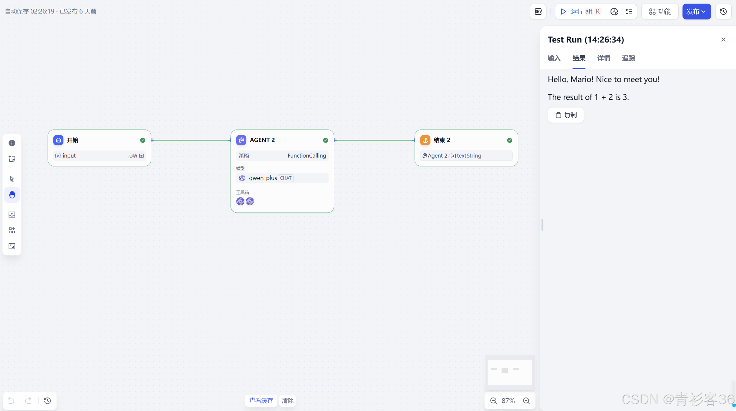736x411 pixels.
Task: Click the minimap thumbnail
Action: pos(510,372)
